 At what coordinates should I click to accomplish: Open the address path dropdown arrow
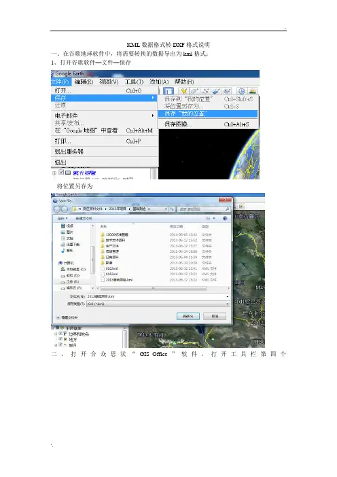[x=166, y=209]
